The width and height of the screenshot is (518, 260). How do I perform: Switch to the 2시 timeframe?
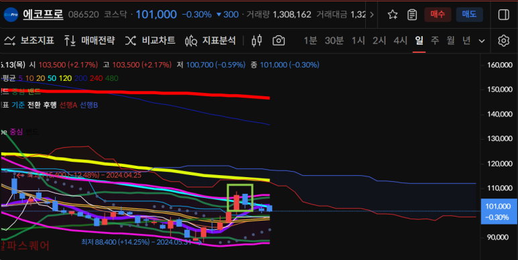379,41
